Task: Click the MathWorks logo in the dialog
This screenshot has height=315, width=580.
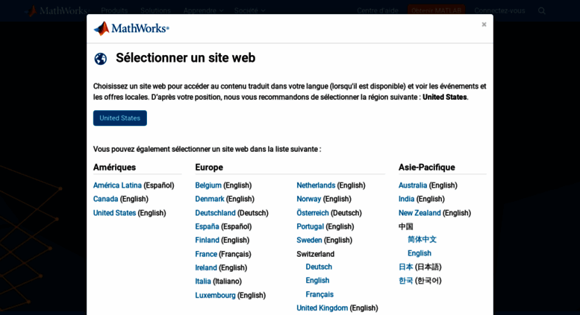Action: point(131,28)
